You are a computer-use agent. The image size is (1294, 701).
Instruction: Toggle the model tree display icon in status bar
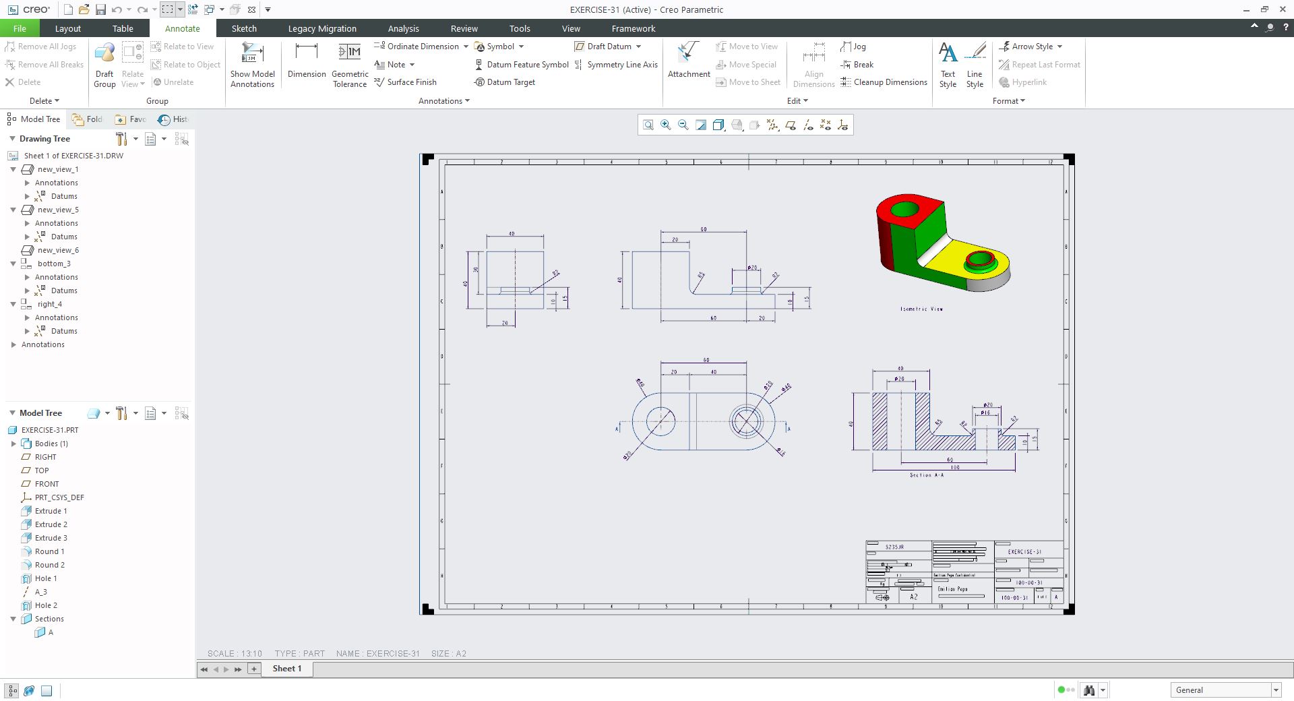pos(12,690)
